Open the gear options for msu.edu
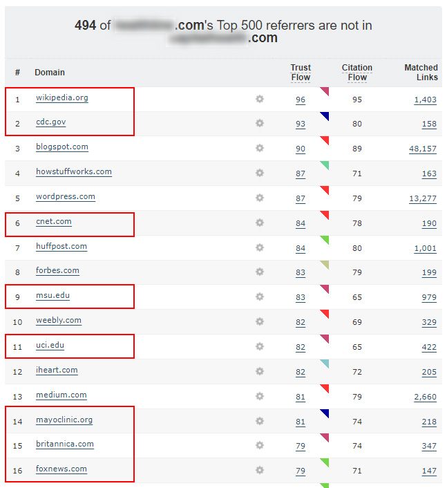The height and width of the screenshot is (488, 447). [260, 297]
